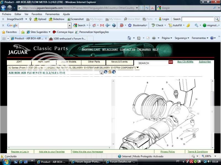
Task: Select the ImageShack Upload tool
Action: pyautogui.click(x=40, y=19)
